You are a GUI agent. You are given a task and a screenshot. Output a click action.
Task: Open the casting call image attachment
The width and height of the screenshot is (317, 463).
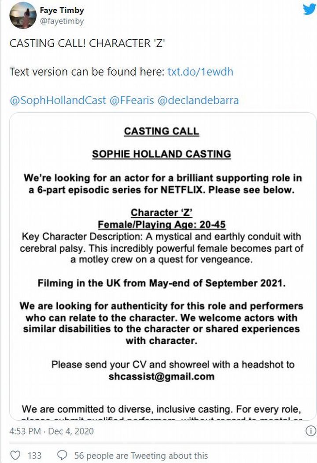(162, 265)
